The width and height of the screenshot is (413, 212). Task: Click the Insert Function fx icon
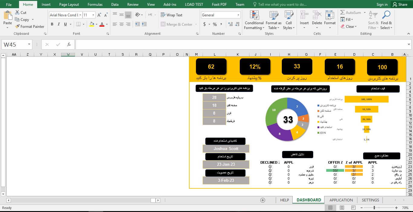(x=69, y=44)
